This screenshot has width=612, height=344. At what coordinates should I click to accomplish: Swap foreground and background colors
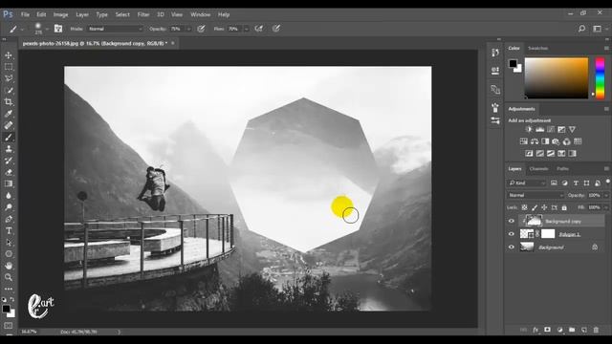pos(12,299)
